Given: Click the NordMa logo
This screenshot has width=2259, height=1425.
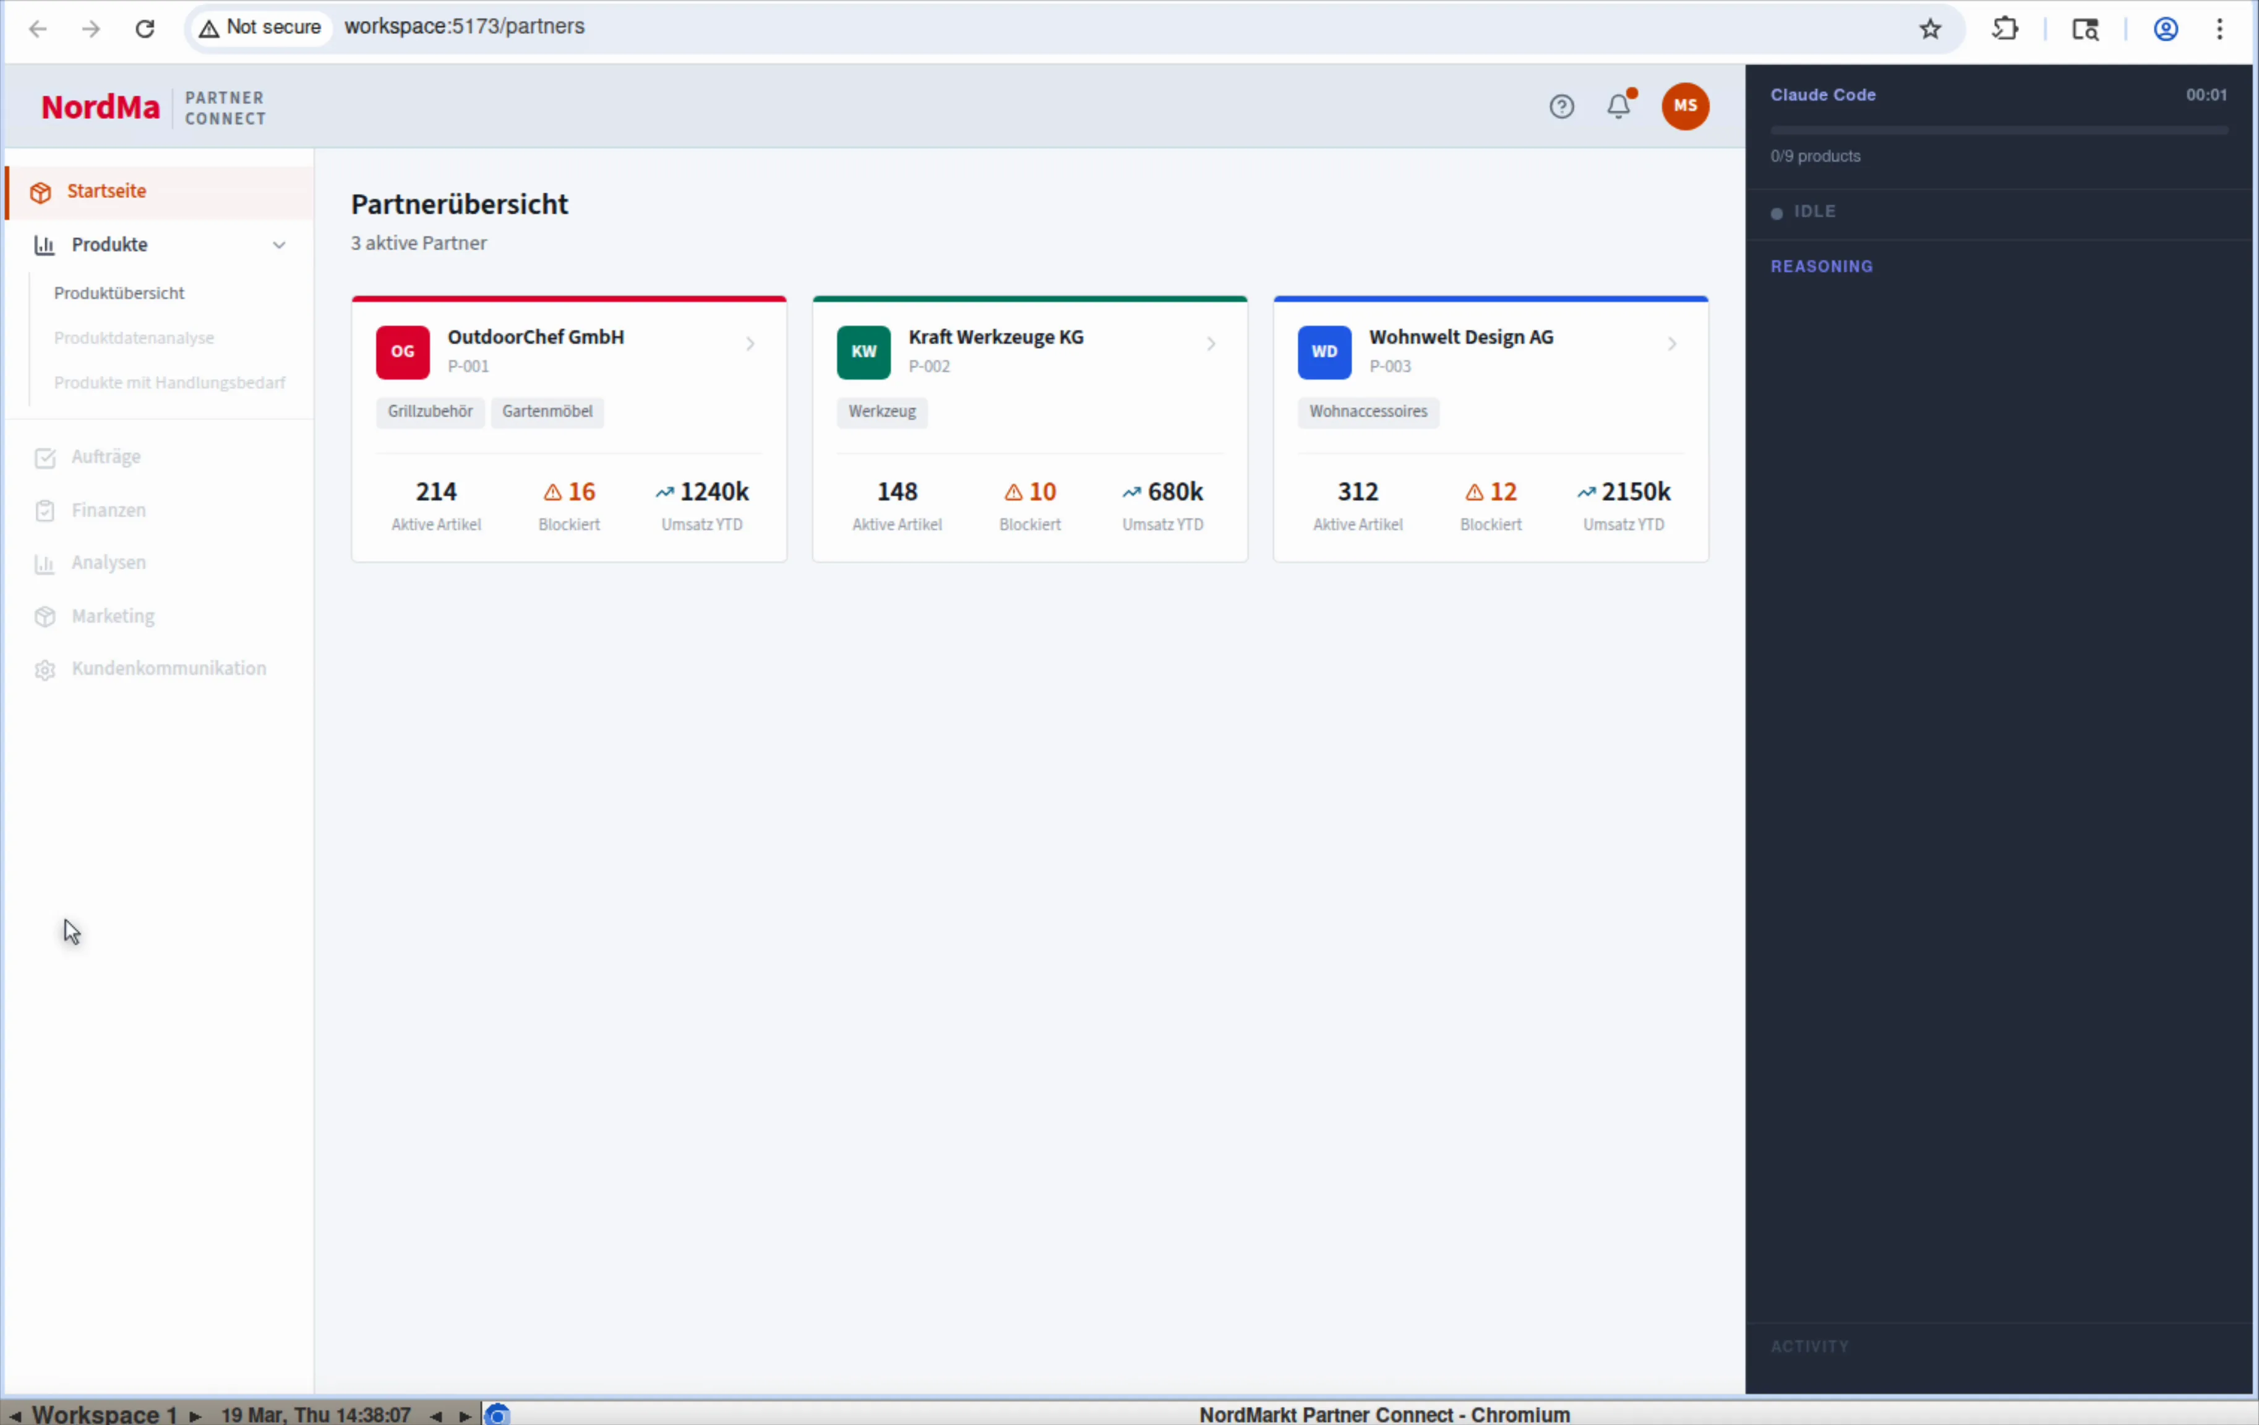Looking at the screenshot, I should point(100,107).
